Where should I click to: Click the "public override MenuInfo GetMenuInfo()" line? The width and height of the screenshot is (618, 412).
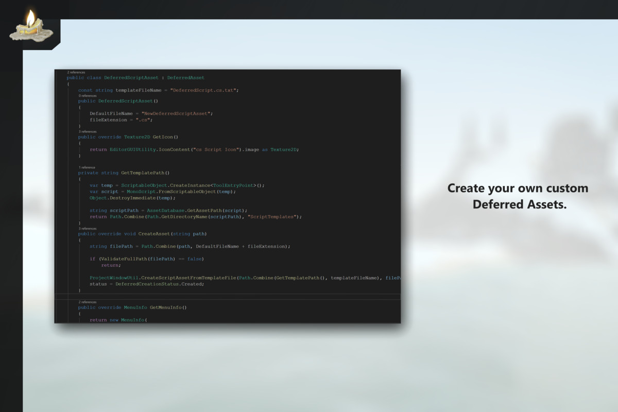[x=132, y=307]
